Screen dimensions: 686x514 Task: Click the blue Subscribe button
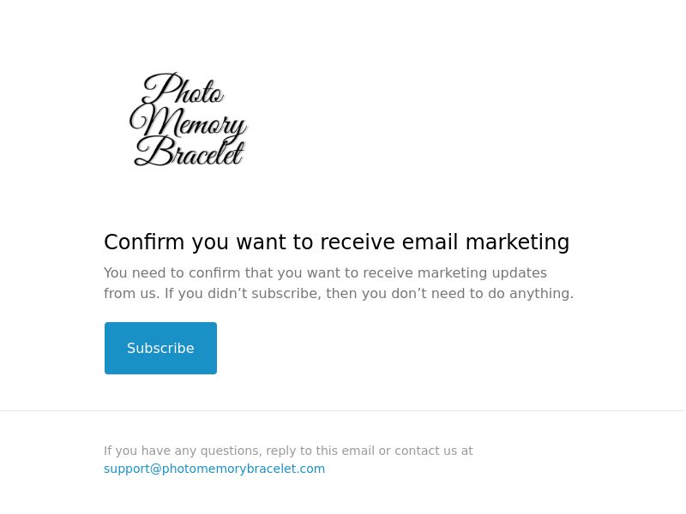(160, 348)
